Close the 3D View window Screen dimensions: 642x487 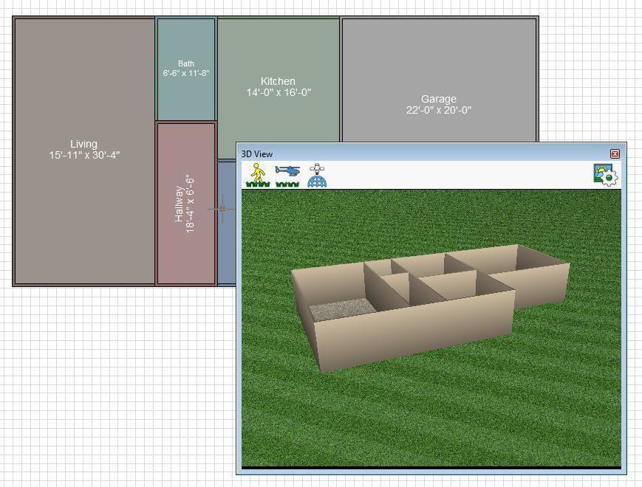[616, 153]
